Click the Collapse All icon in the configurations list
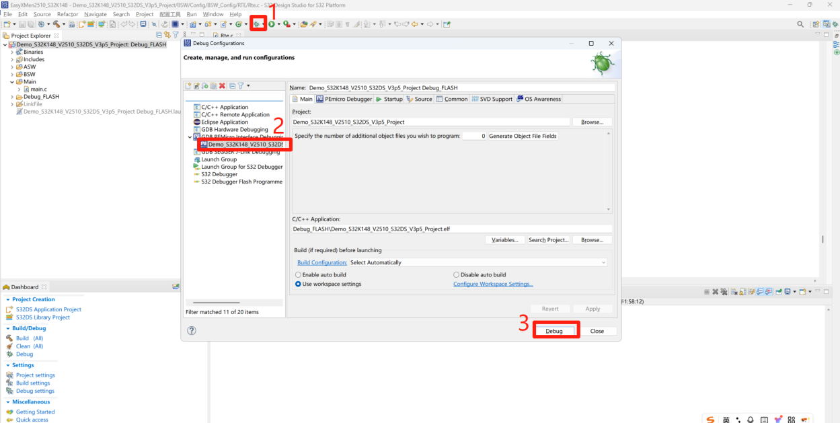 tap(232, 86)
